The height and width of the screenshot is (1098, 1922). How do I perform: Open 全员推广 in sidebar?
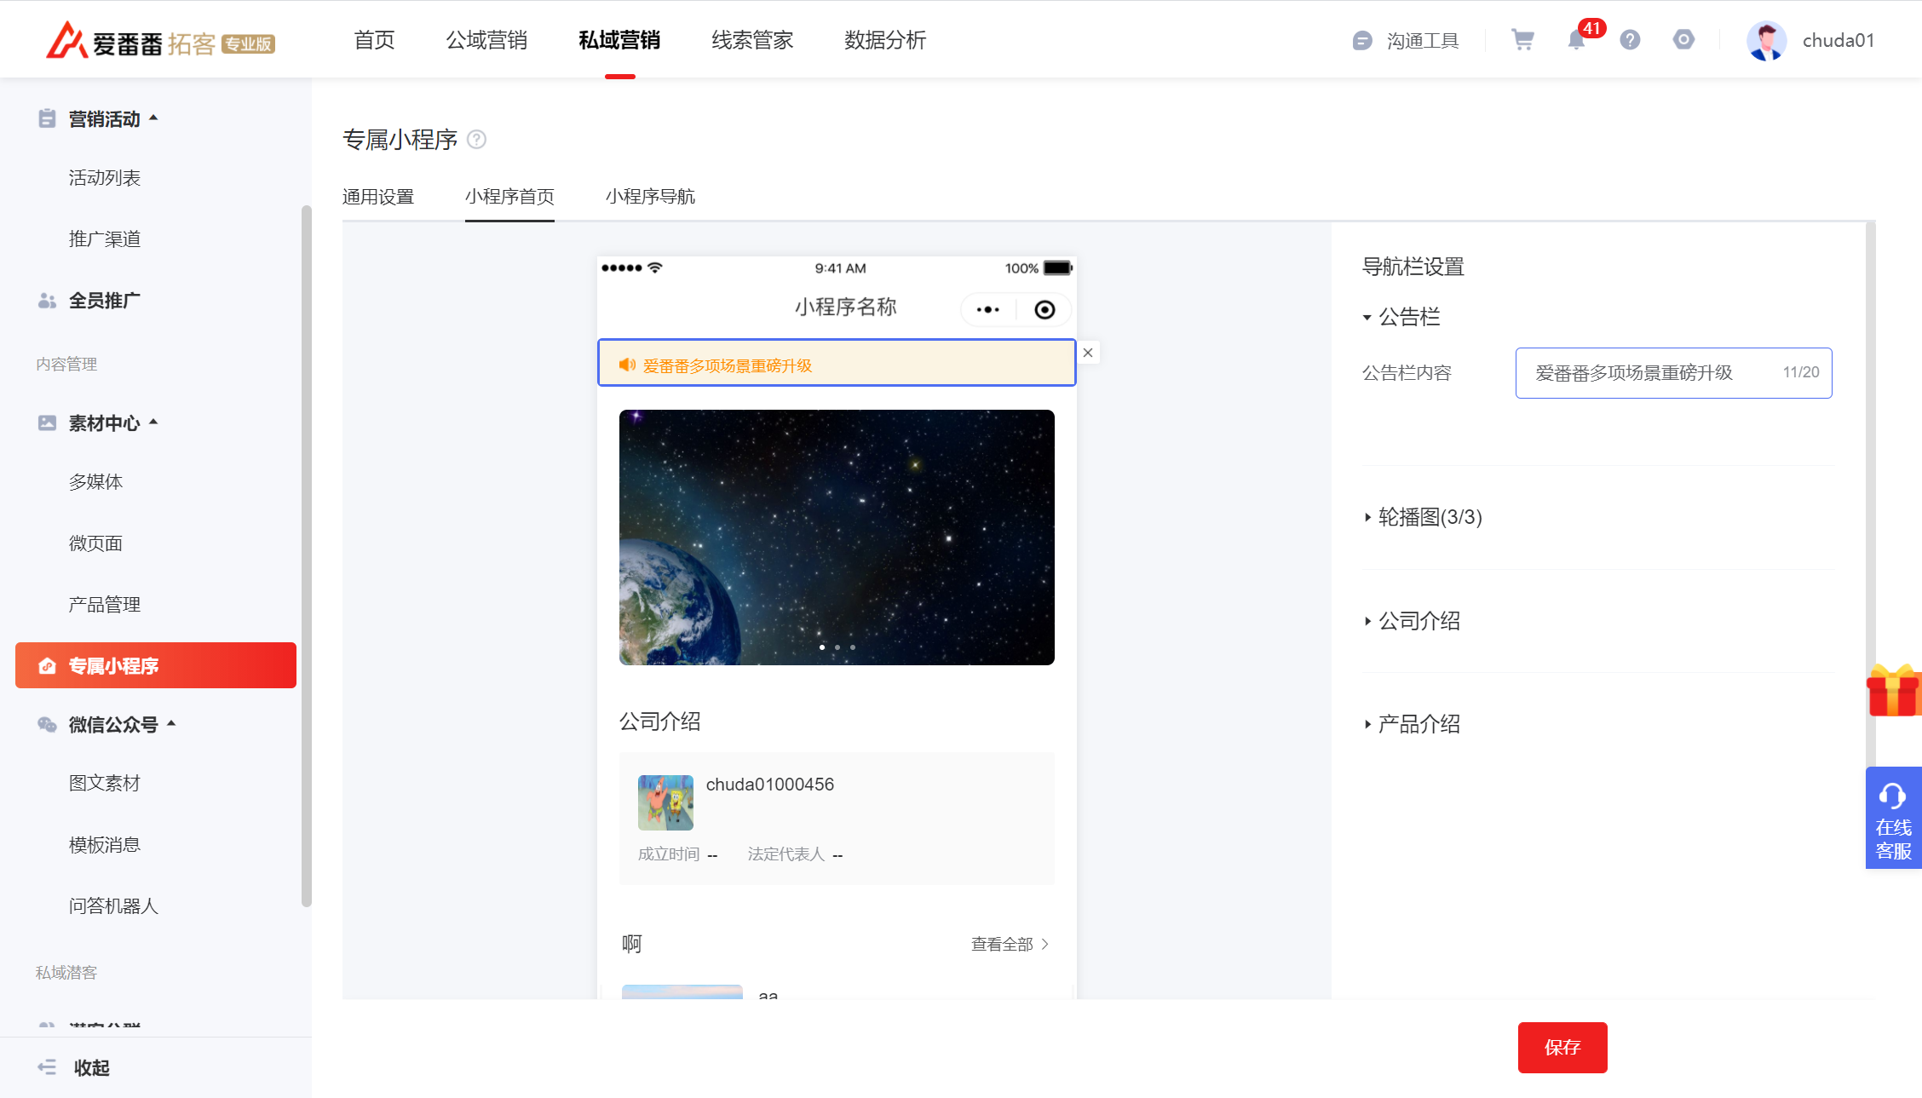pos(105,301)
